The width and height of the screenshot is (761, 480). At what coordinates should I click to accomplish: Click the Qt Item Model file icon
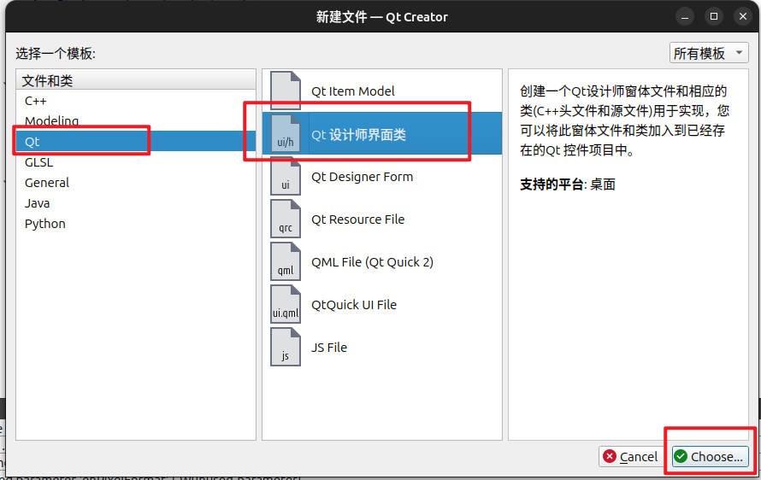[286, 91]
